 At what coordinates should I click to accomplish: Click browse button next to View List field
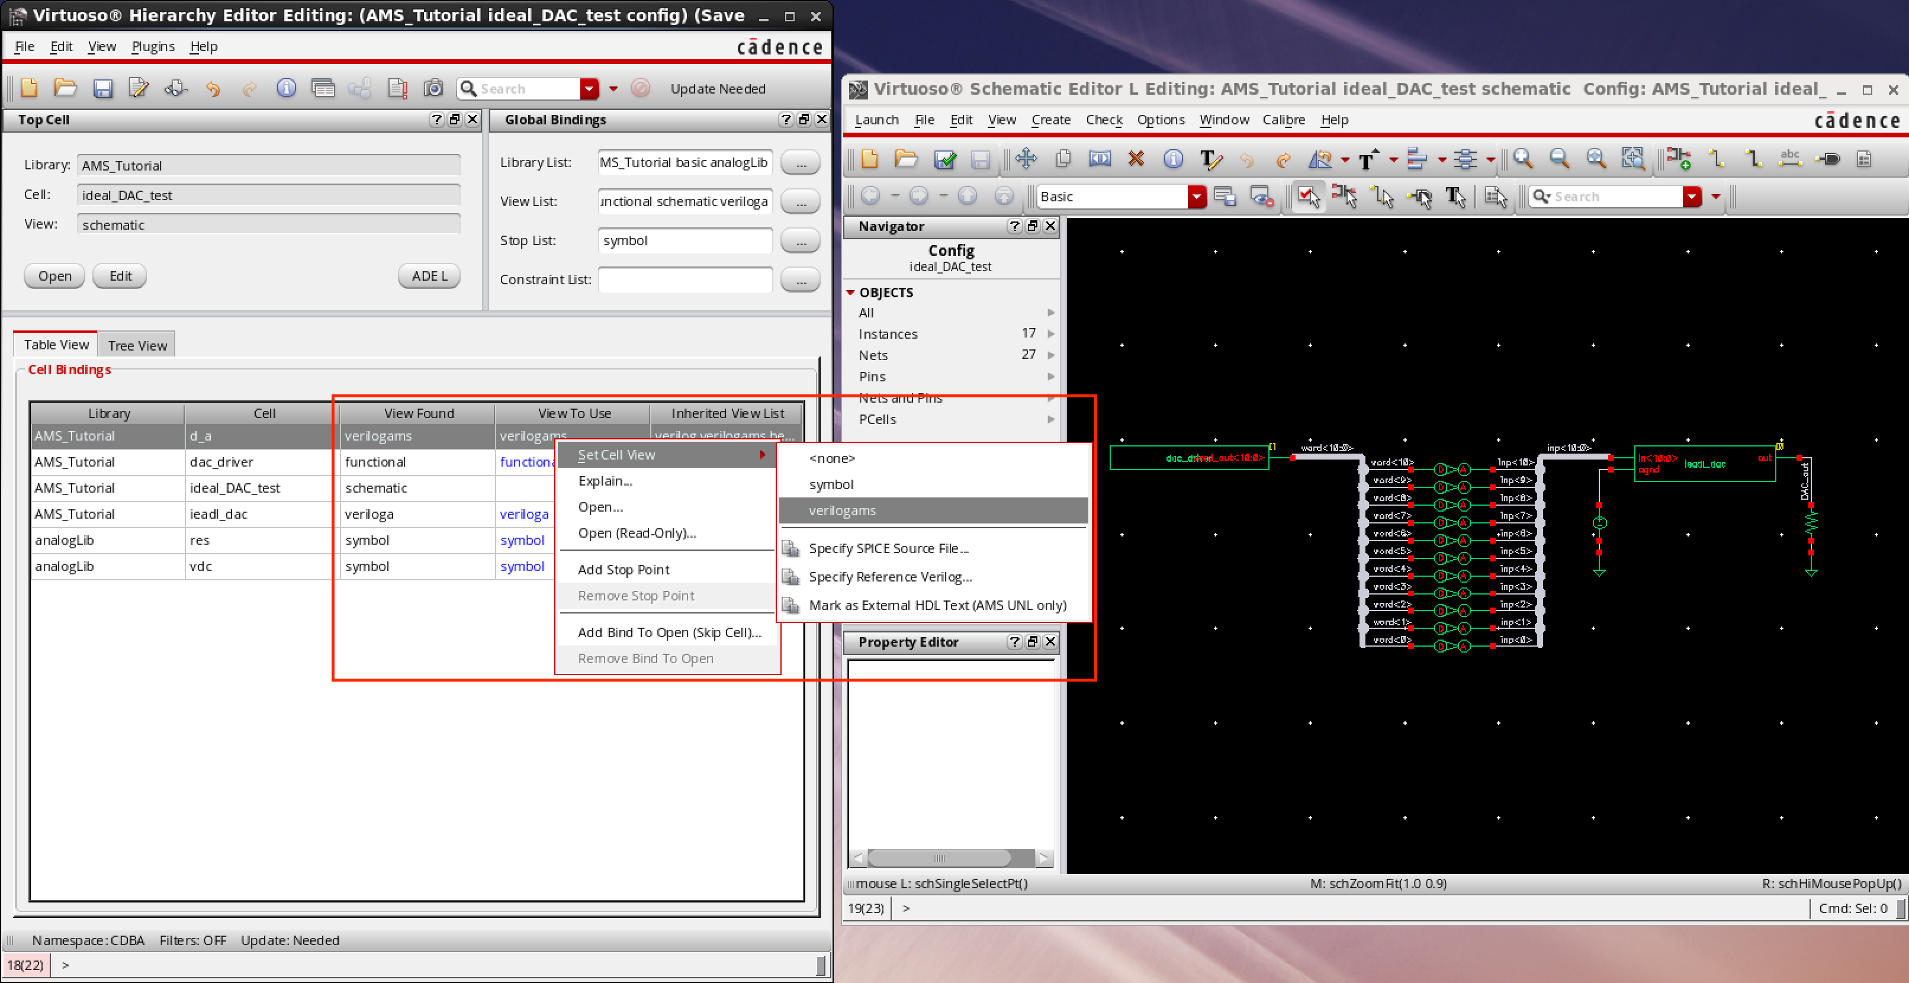pyautogui.click(x=801, y=201)
